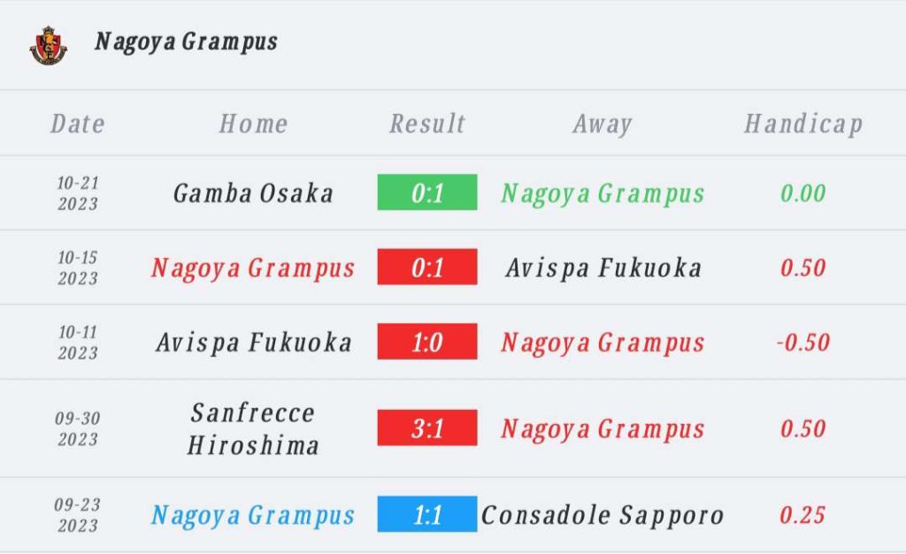Open the Nagoya Grampus team title

[x=186, y=42]
